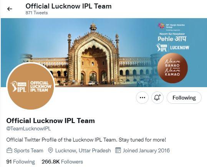Open the round Lucknow IPL profile picture
The height and width of the screenshot is (167, 207).
[x=31, y=86]
